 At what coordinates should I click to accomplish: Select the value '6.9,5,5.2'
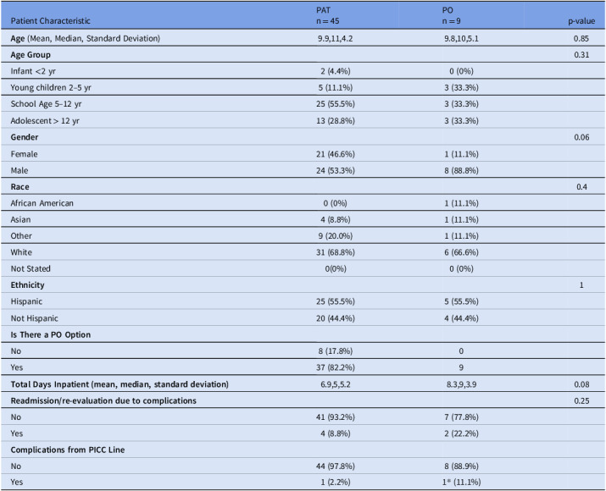pyautogui.click(x=335, y=384)
